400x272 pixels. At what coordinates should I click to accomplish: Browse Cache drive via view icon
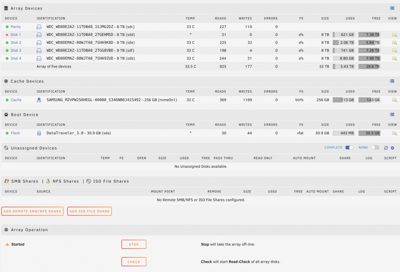tap(394, 100)
